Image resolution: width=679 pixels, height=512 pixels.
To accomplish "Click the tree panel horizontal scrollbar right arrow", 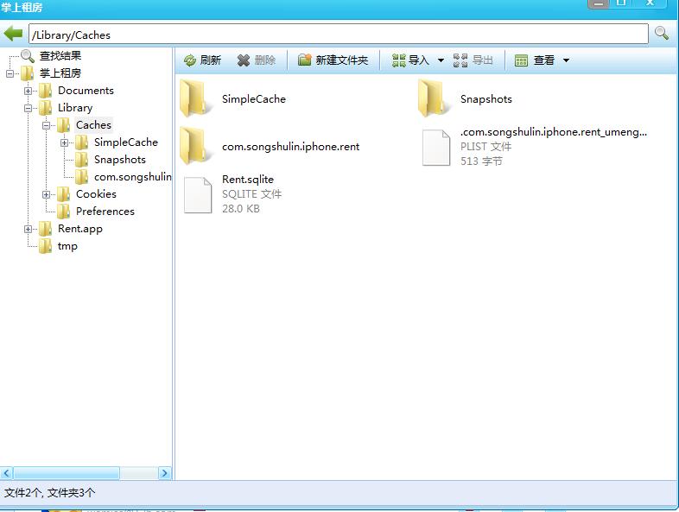I will click(166, 473).
